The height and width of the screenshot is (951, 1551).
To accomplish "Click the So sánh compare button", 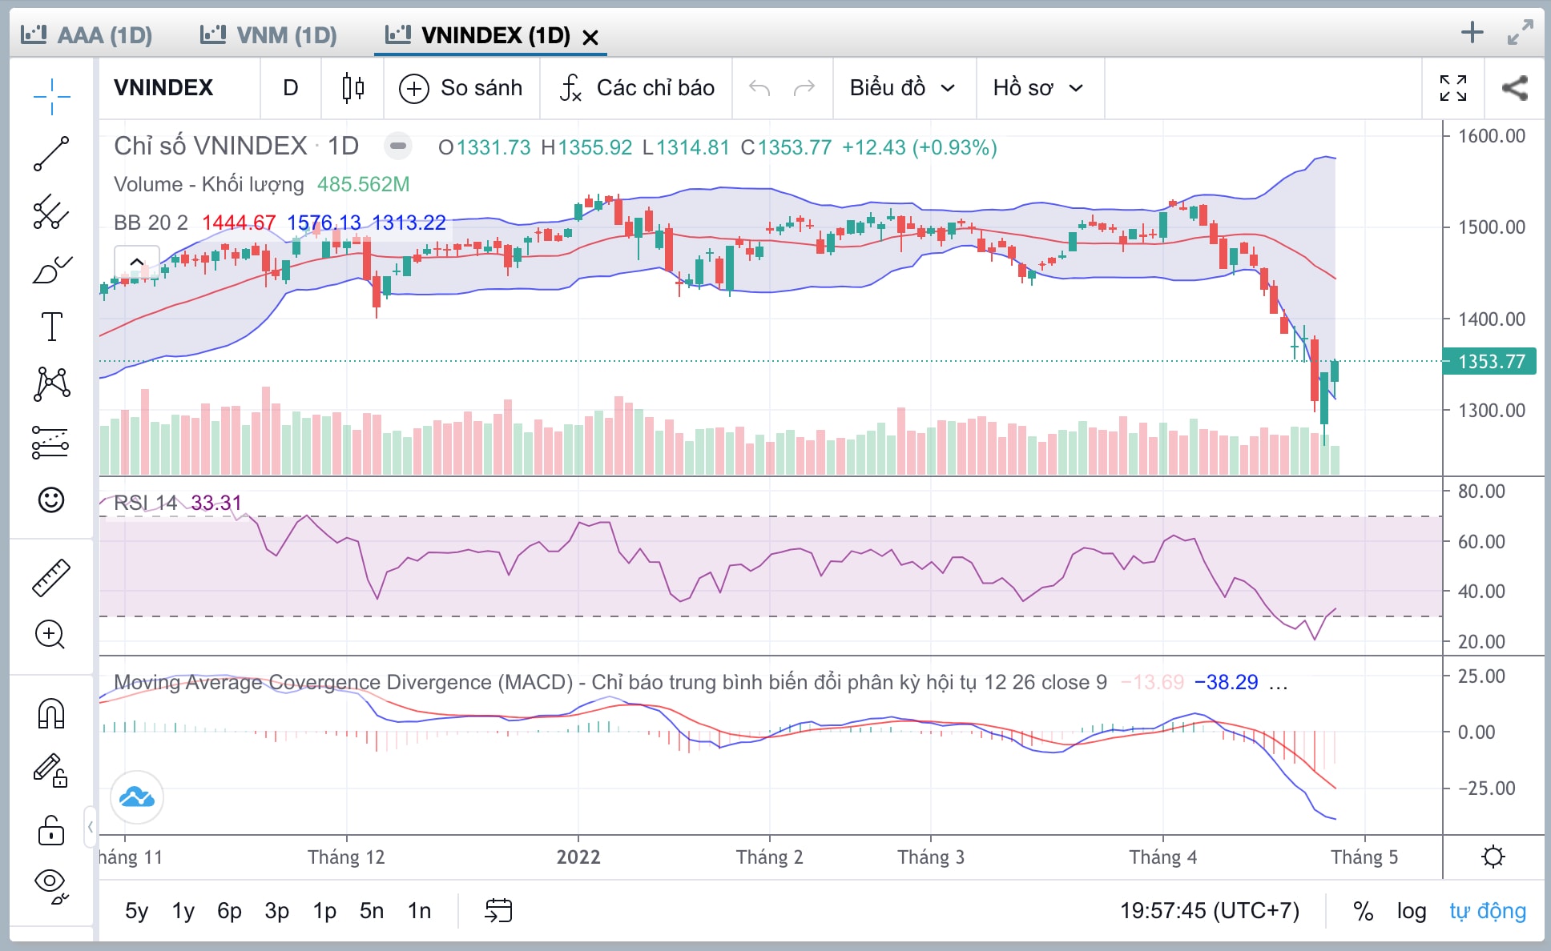I will (x=461, y=88).
